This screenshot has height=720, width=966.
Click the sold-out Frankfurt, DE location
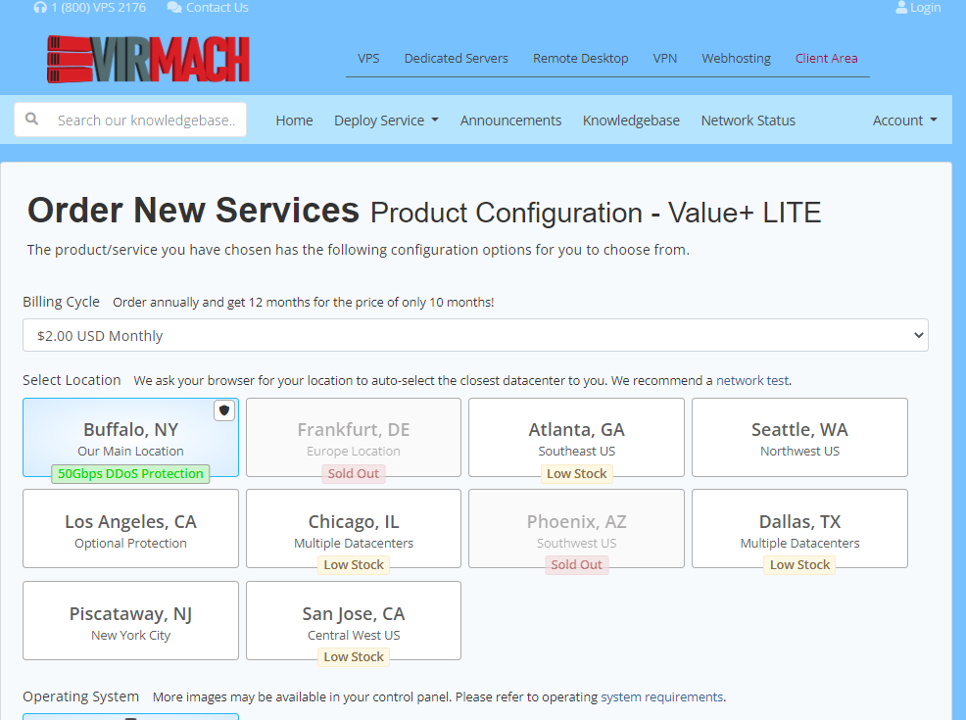coord(354,437)
